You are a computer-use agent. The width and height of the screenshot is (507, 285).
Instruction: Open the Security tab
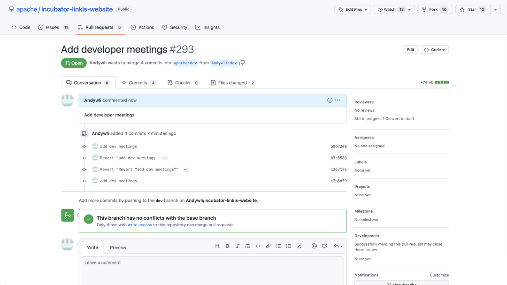coord(175,28)
